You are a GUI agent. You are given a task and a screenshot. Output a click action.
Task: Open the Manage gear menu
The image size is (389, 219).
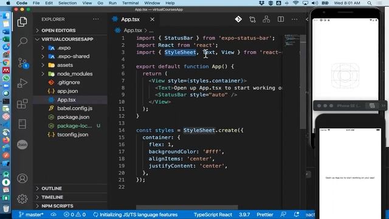pyautogui.click(x=22, y=199)
